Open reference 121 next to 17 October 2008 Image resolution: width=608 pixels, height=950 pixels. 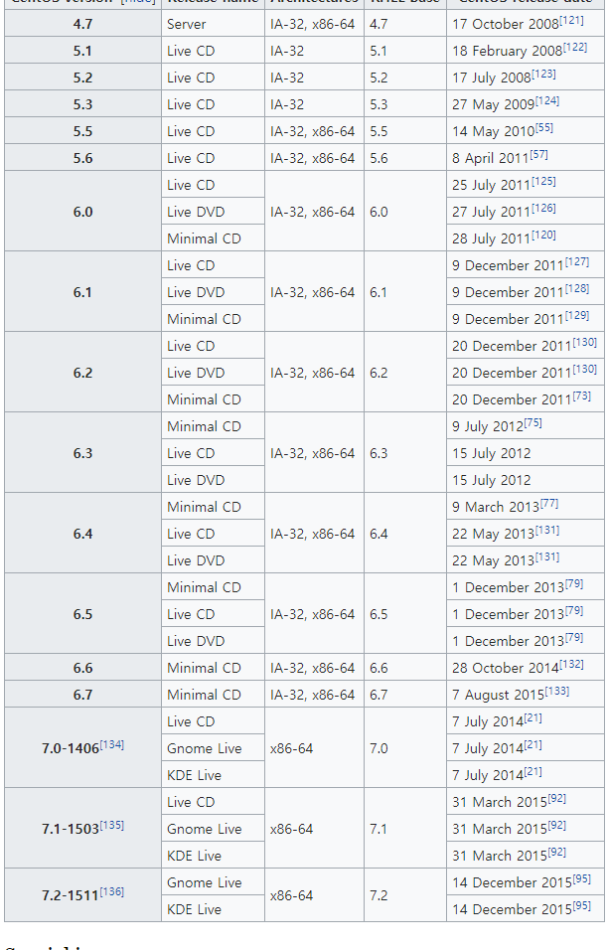tap(573, 20)
